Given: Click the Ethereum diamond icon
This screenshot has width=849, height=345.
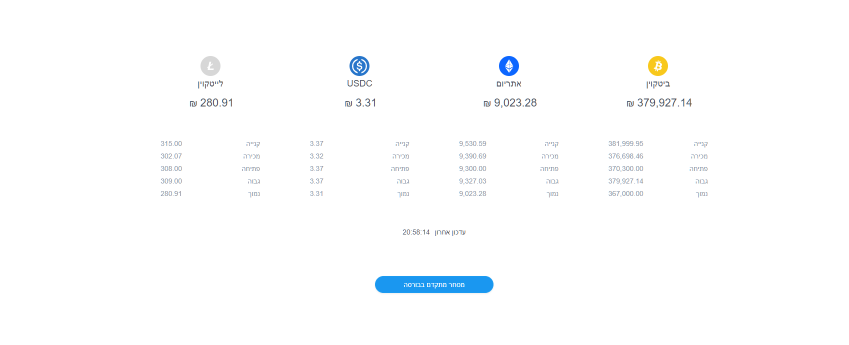Looking at the screenshot, I should 509,66.
